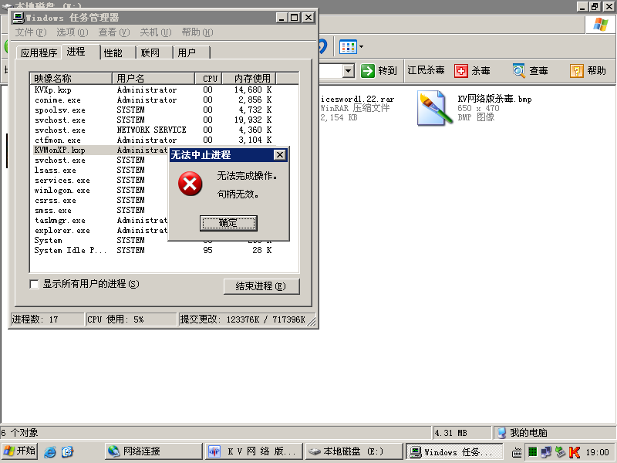Select the KVMonXP.kxp process row
This screenshot has width=617, height=463.
tap(101, 150)
